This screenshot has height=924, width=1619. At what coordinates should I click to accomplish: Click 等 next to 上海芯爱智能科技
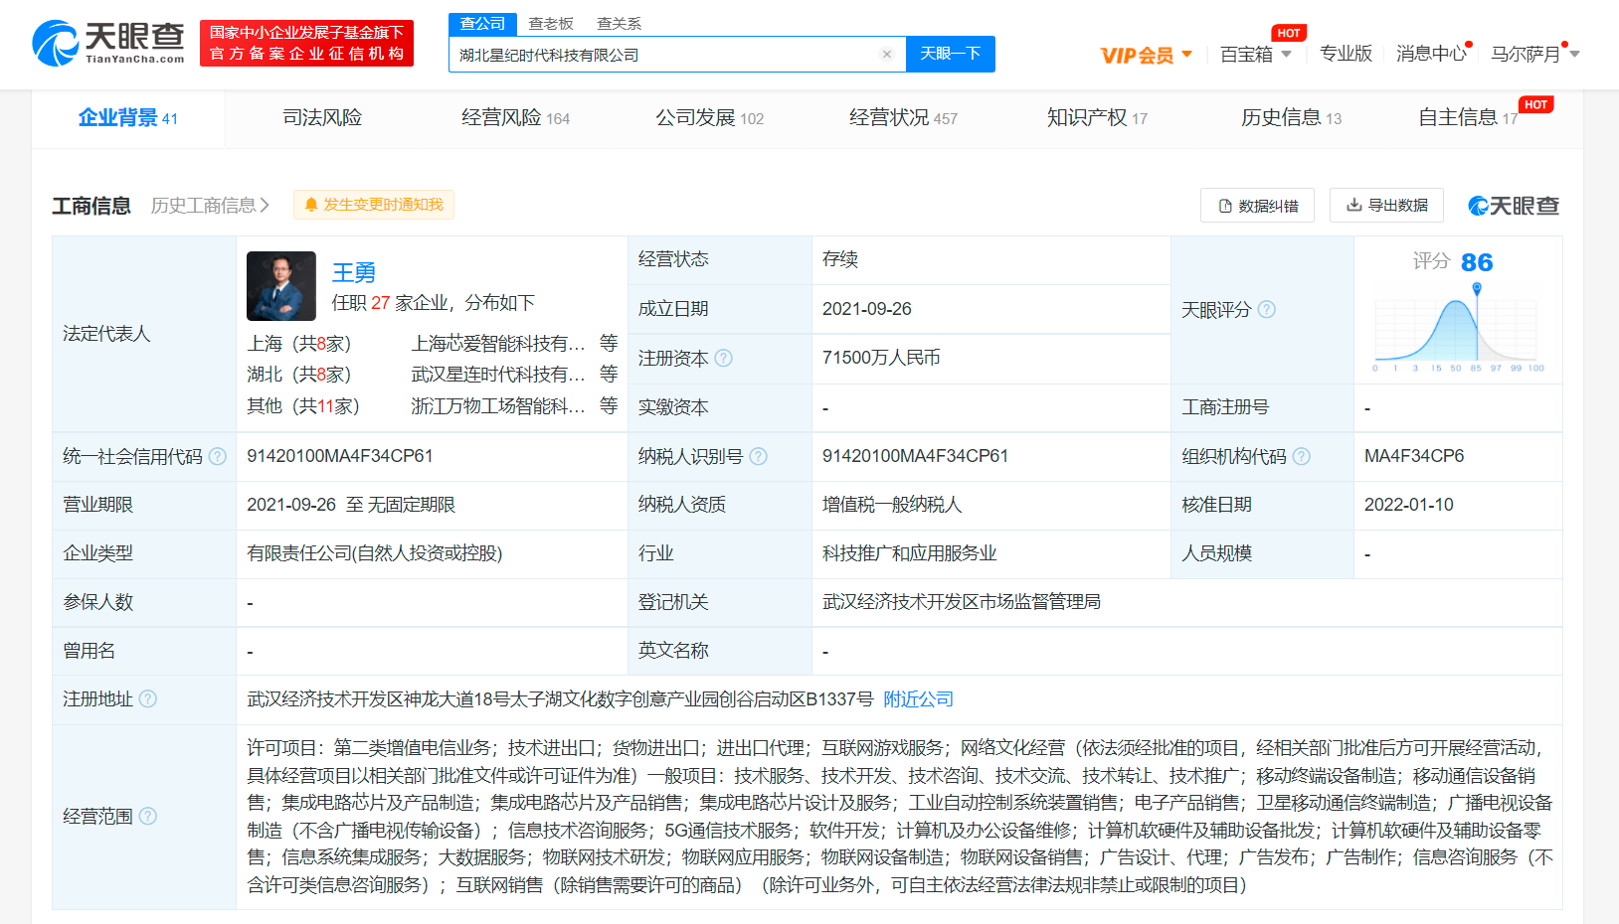coord(609,344)
